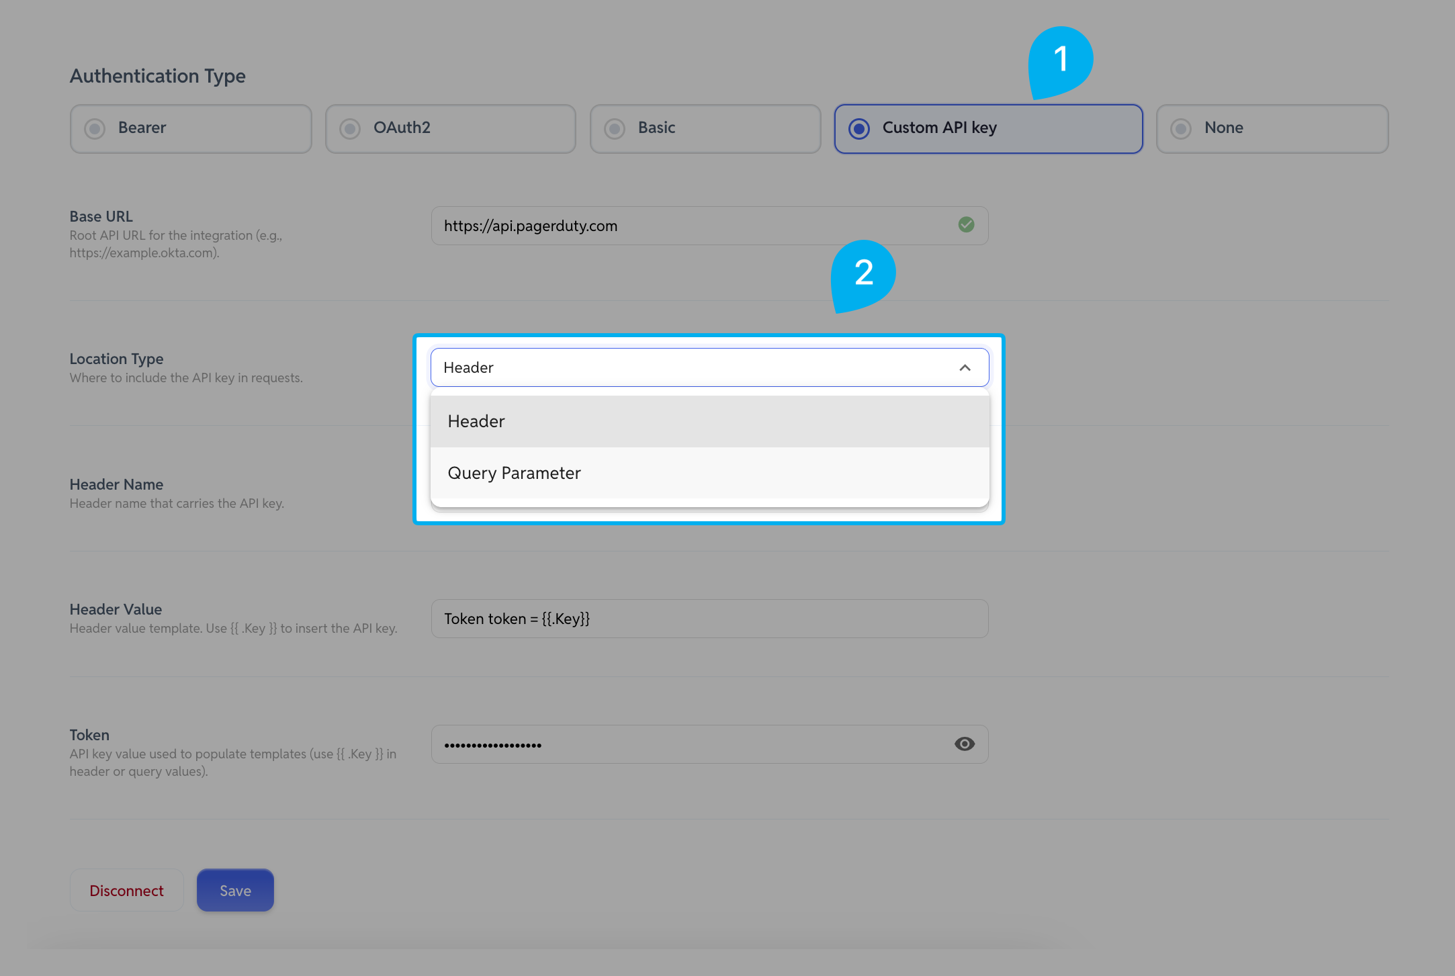Select Basic authentication option
This screenshot has width=1455, height=976.
pyautogui.click(x=705, y=128)
